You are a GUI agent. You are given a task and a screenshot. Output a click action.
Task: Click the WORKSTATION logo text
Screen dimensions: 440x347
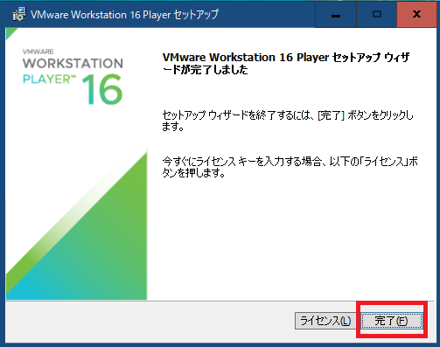[x=73, y=63]
